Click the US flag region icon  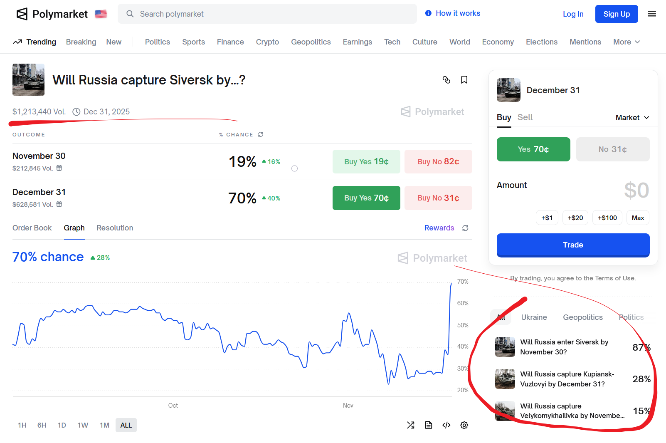click(101, 14)
